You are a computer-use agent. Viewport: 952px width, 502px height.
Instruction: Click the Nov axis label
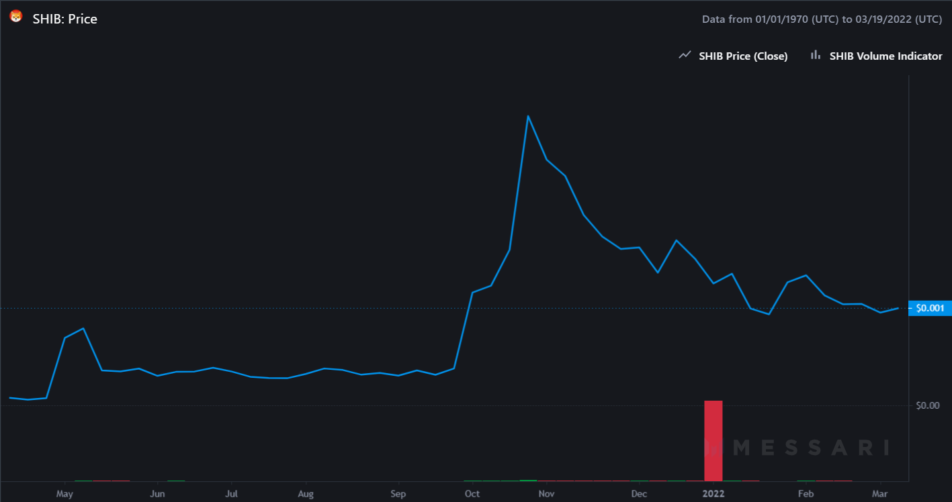(546, 493)
